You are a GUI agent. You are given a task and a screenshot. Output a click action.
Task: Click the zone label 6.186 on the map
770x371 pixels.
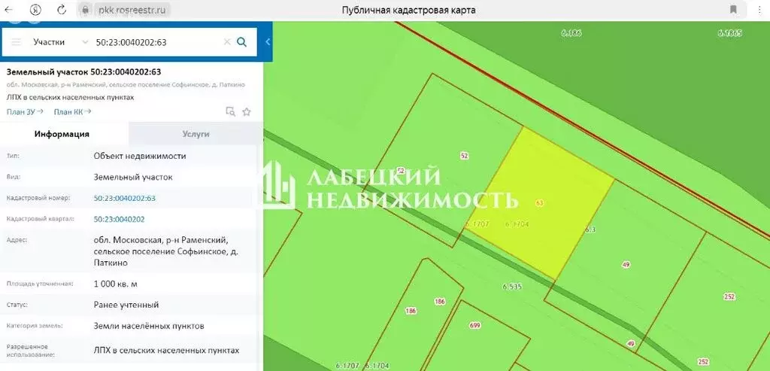[571, 33]
